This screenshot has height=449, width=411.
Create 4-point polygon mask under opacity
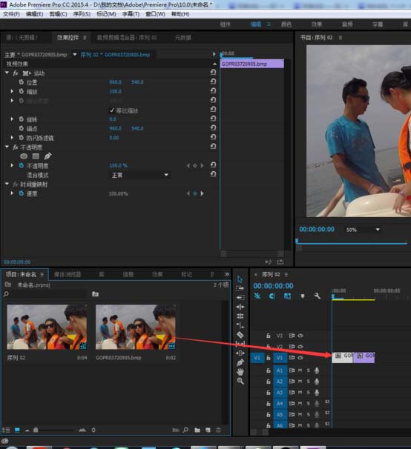tap(36, 156)
